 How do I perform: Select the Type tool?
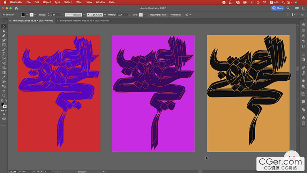tap(4, 54)
